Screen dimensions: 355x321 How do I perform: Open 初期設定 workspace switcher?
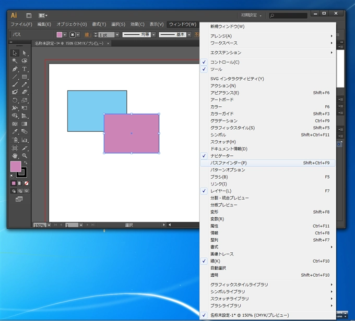(251, 15)
